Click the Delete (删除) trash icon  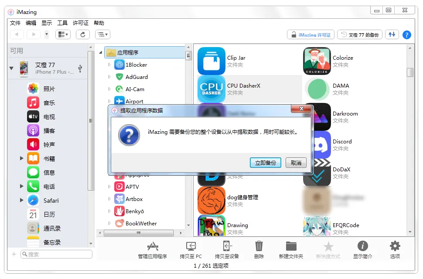(259, 250)
